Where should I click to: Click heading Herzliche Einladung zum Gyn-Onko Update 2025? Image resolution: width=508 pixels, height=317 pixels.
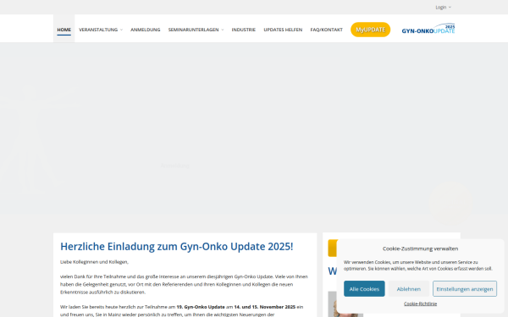pyautogui.click(x=177, y=247)
